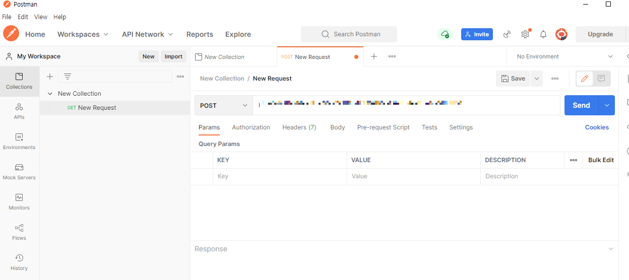Switch to the Headers (7) tab
This screenshot has width=629, height=280.
[299, 127]
